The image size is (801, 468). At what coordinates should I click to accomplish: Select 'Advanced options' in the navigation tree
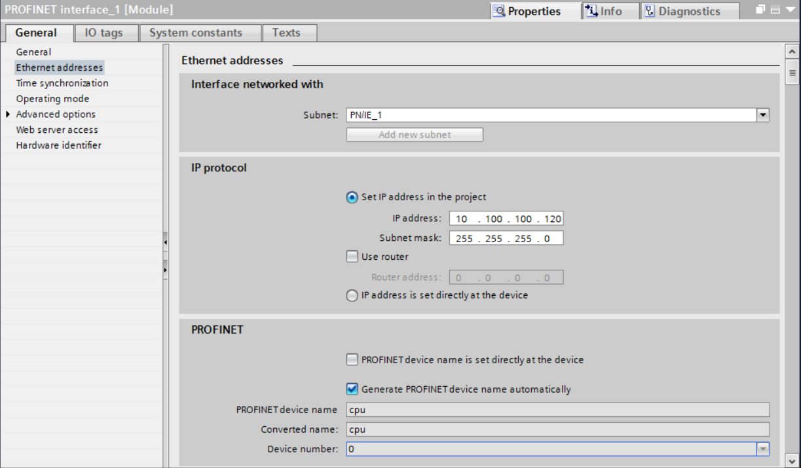pos(56,114)
